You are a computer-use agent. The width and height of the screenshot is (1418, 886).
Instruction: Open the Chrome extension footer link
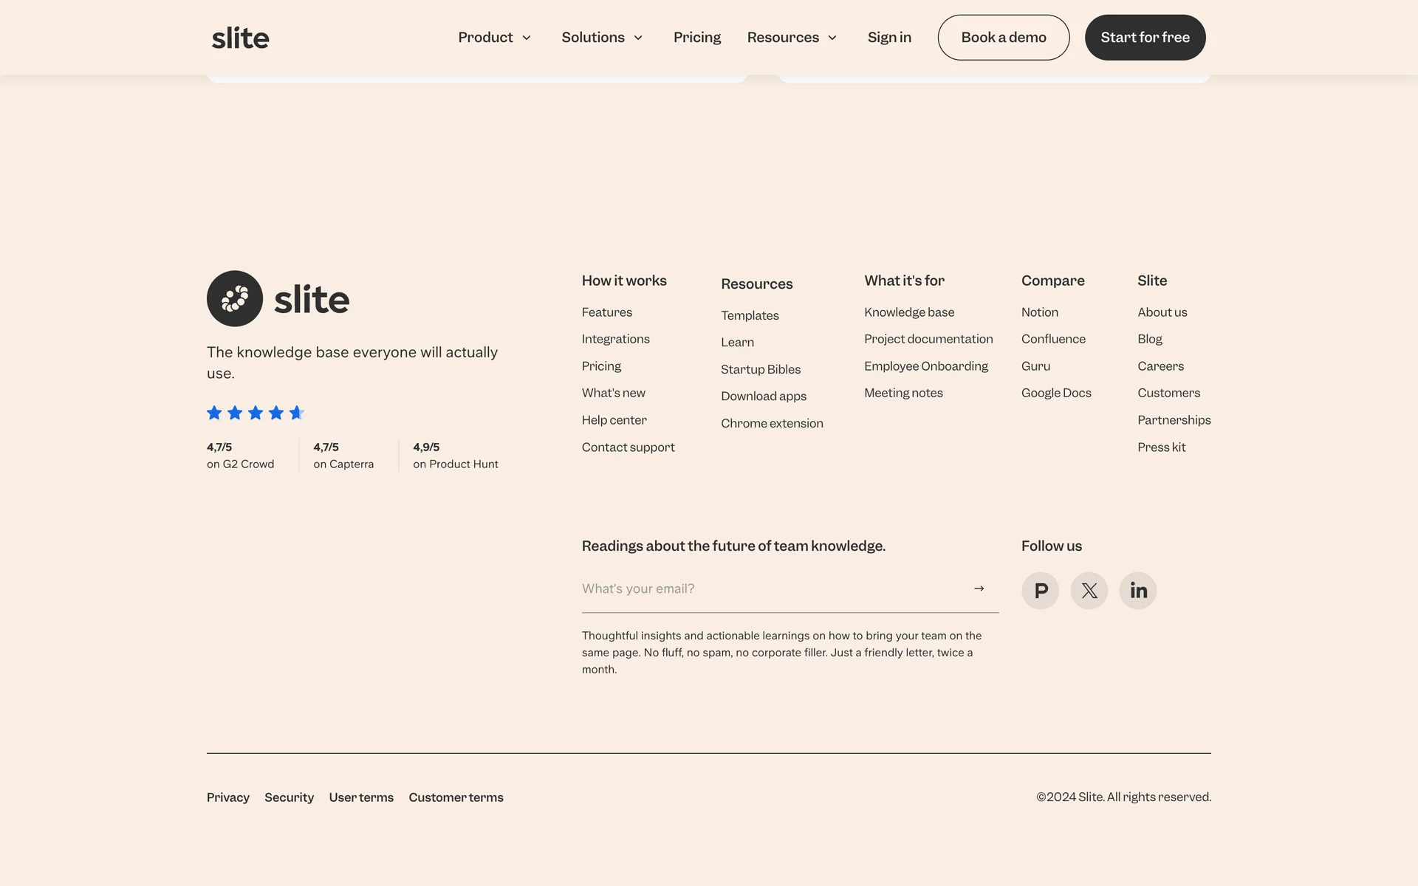pos(772,423)
